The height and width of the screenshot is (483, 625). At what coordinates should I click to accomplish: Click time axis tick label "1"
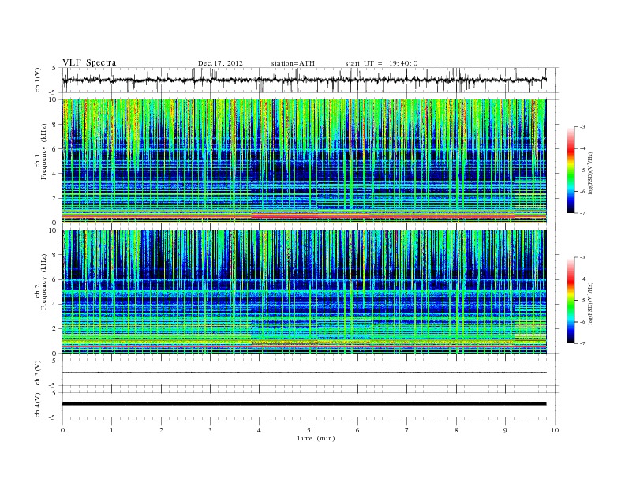point(111,430)
